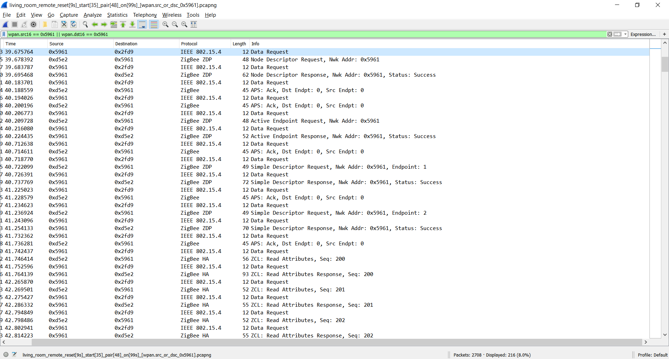Toggle auto-scroll during live capture
This screenshot has height=359, width=669.
(x=142, y=24)
